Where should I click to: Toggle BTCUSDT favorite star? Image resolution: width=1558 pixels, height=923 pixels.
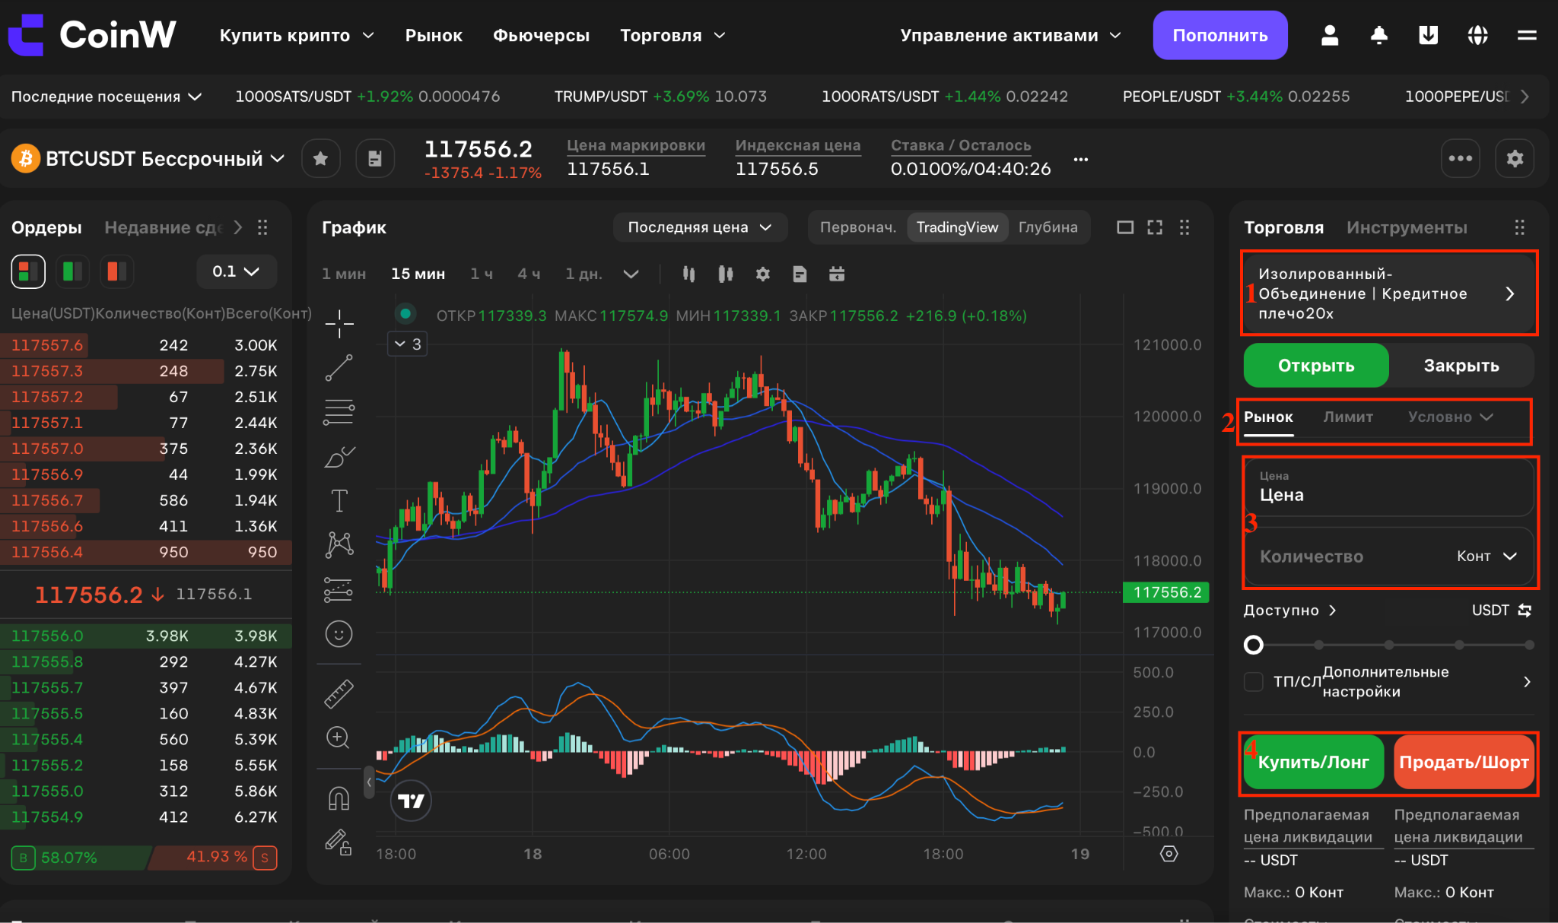point(320,158)
